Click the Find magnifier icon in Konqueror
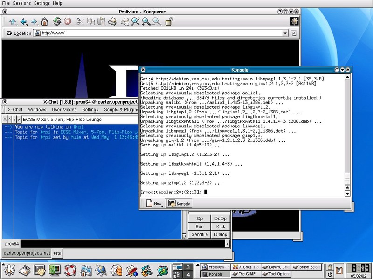Screen dimensions: 373x279 click(135, 21)
